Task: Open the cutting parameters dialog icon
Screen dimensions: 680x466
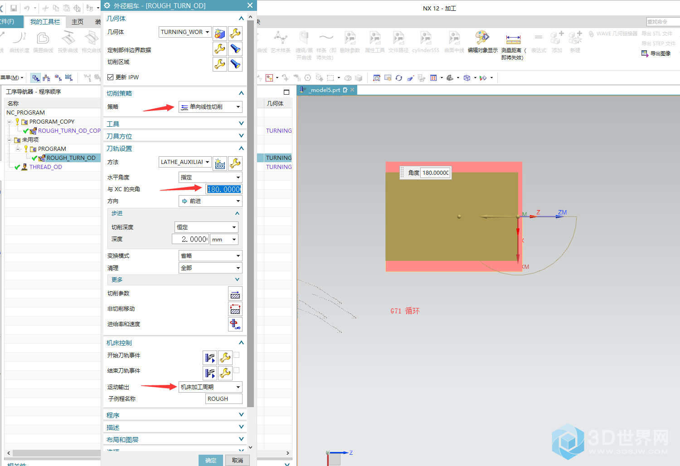Action: point(235,293)
